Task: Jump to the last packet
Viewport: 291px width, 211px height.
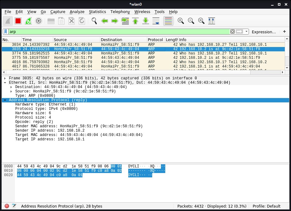Action: [146, 21]
